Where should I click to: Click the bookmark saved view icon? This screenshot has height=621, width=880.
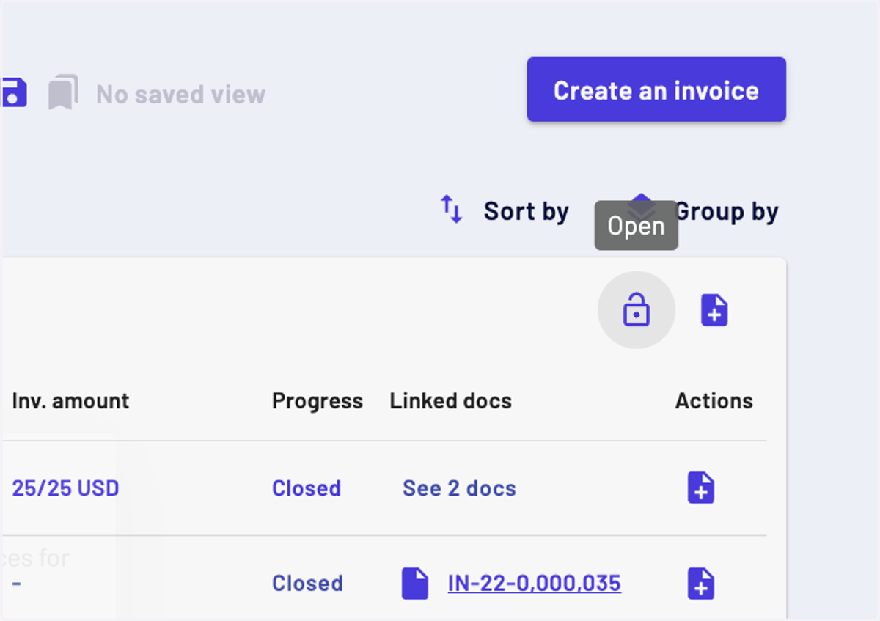(64, 93)
